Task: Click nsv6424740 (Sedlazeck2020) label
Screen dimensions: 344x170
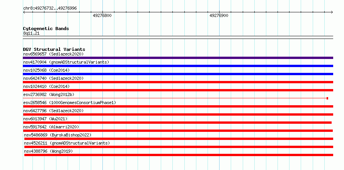Action: 53,78
